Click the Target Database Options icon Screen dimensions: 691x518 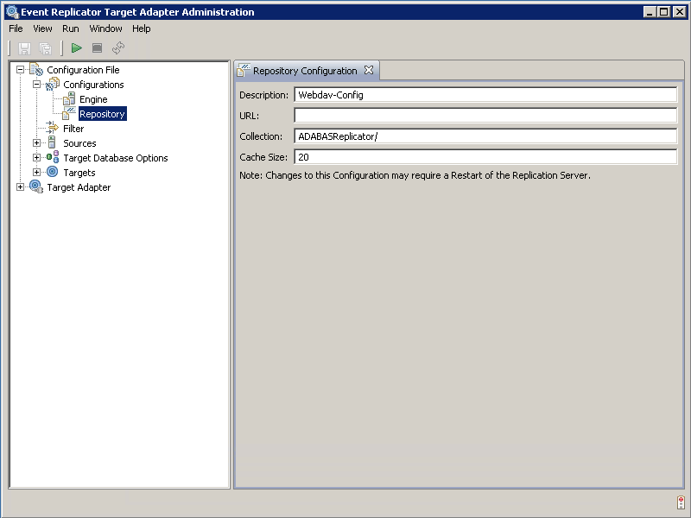coord(53,158)
